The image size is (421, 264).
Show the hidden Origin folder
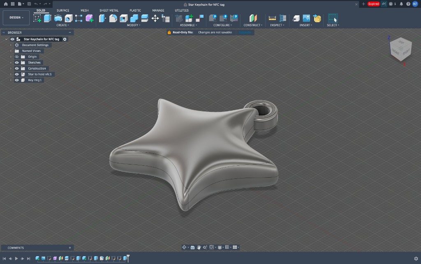(16, 57)
